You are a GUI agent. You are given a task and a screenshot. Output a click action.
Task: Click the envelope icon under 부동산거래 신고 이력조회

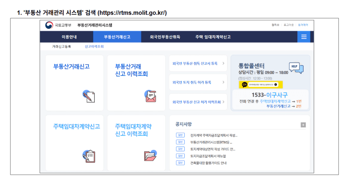pos(151,96)
